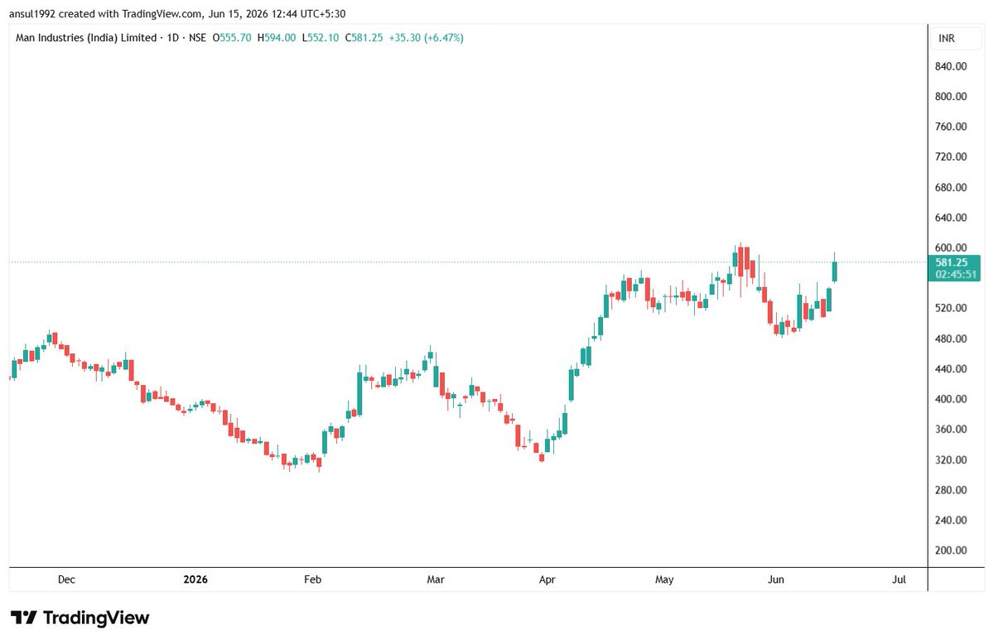The height and width of the screenshot is (644, 994).
Task: Click the 640.00 price axis label
Action: coord(951,218)
